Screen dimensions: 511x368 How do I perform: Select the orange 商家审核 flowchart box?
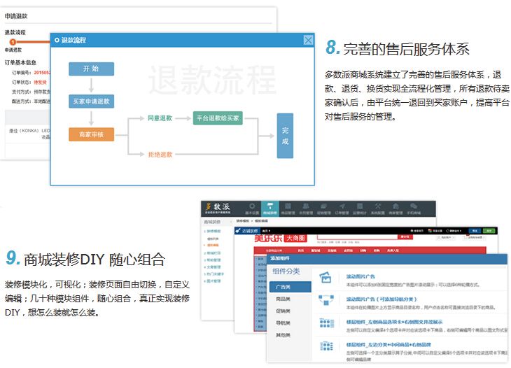click(91, 134)
